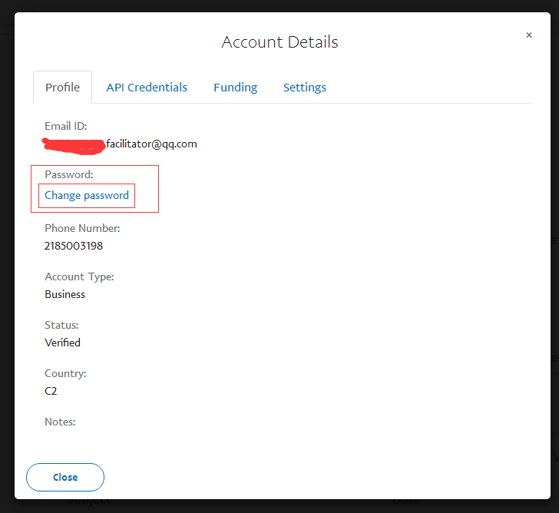This screenshot has height=513, width=559.
Task: Click the Password label
Action: point(69,174)
